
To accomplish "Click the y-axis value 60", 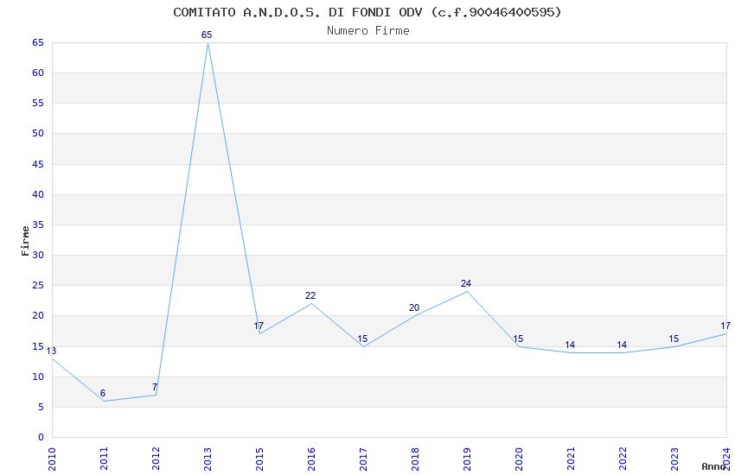I will tap(38, 73).
